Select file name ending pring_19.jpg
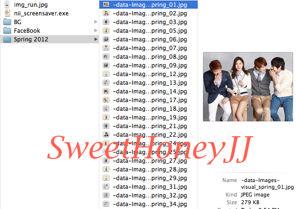Image resolution: width=297 pixels, height=209 pixels. tap(150, 118)
